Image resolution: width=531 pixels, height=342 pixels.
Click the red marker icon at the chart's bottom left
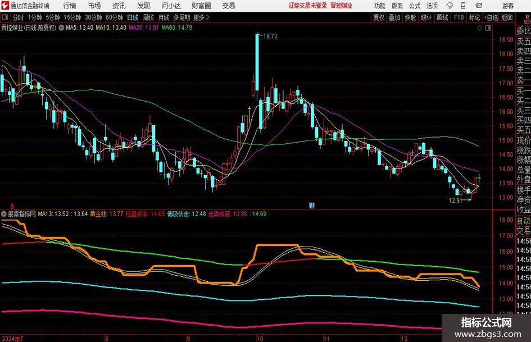click(12, 206)
